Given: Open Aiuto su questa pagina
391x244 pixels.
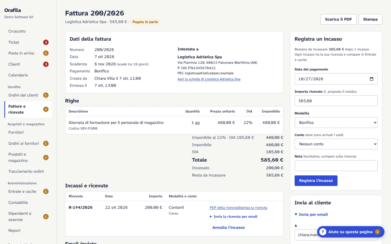Looking at the screenshot, I should click(351, 232).
